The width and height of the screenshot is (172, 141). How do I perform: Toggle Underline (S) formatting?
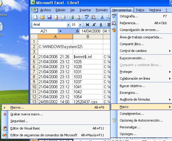click(101, 25)
